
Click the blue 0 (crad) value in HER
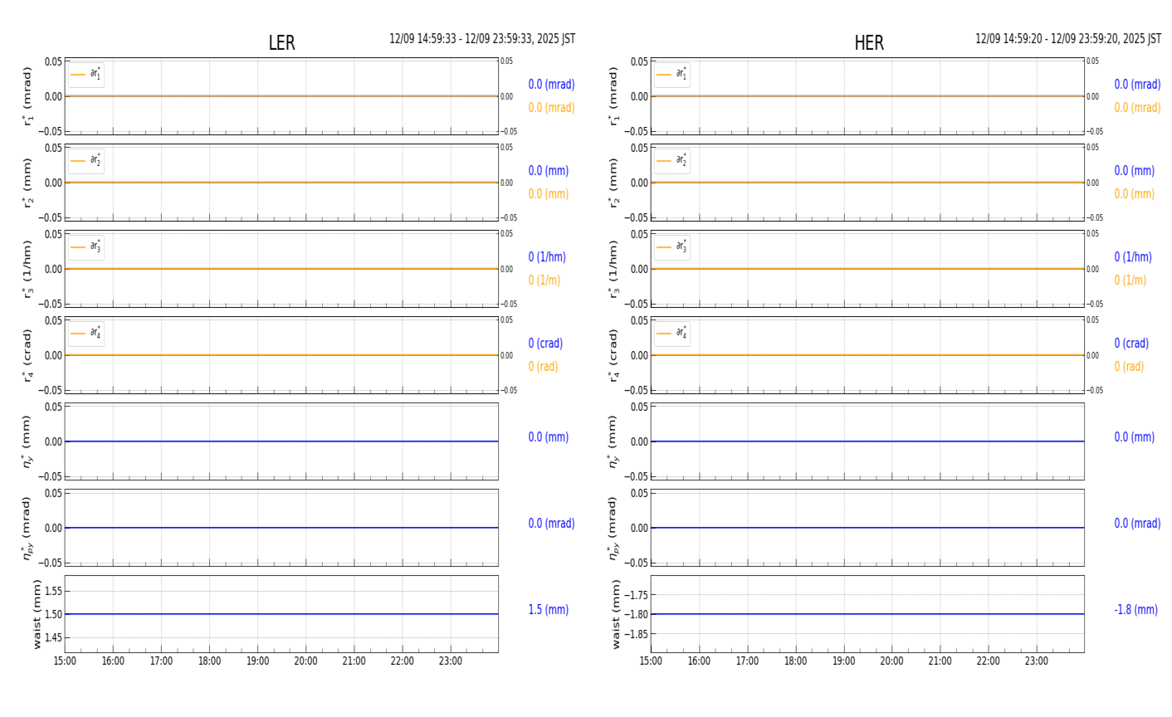pyautogui.click(x=1130, y=344)
